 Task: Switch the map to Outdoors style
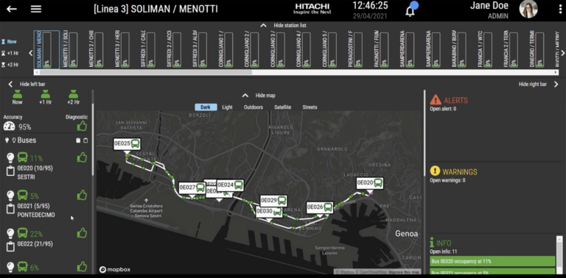[254, 107]
